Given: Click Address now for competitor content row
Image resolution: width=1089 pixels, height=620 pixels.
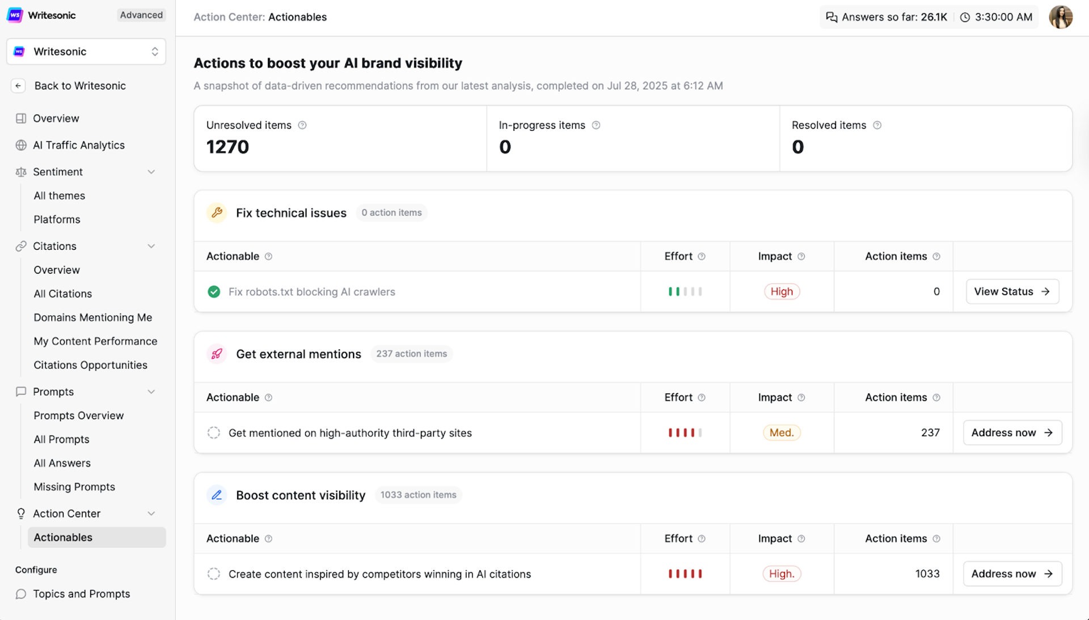Looking at the screenshot, I should coord(1012,574).
